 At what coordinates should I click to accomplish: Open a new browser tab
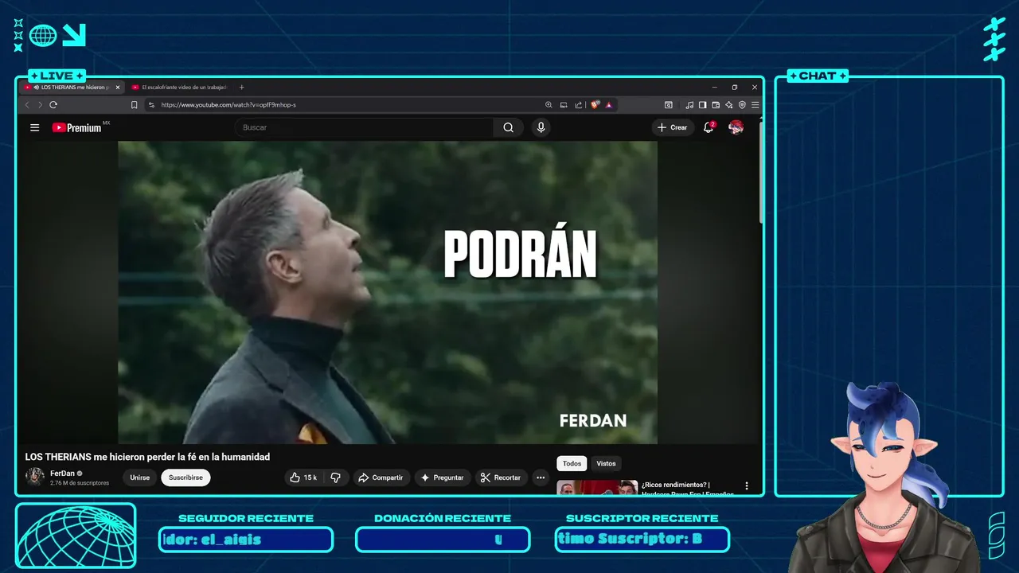coord(242,88)
